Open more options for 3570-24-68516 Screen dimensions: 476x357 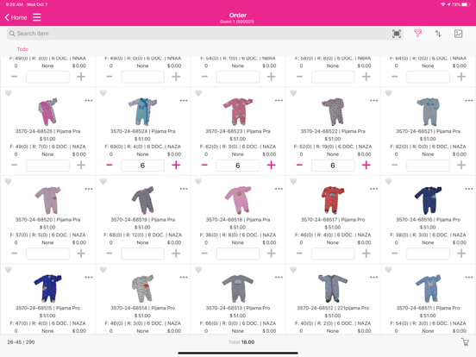point(469,189)
